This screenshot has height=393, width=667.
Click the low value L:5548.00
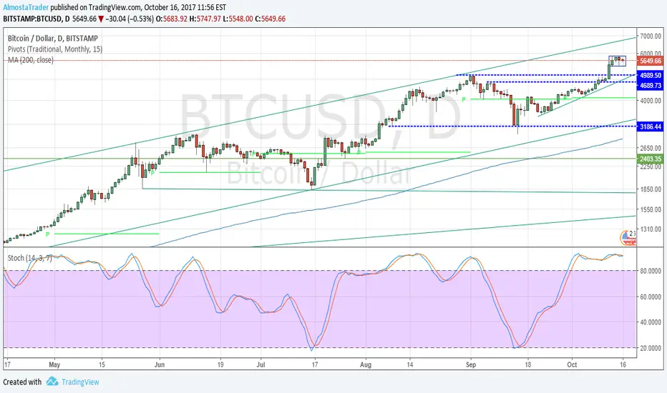(x=238, y=19)
